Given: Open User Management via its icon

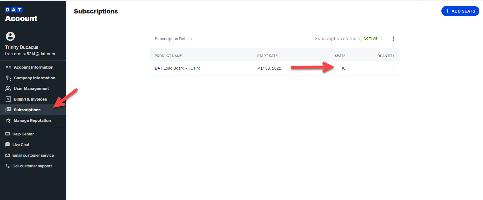Looking at the screenshot, I should 8,88.
